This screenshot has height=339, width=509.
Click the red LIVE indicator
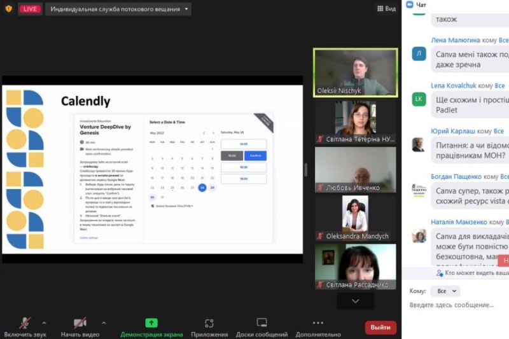(x=30, y=9)
